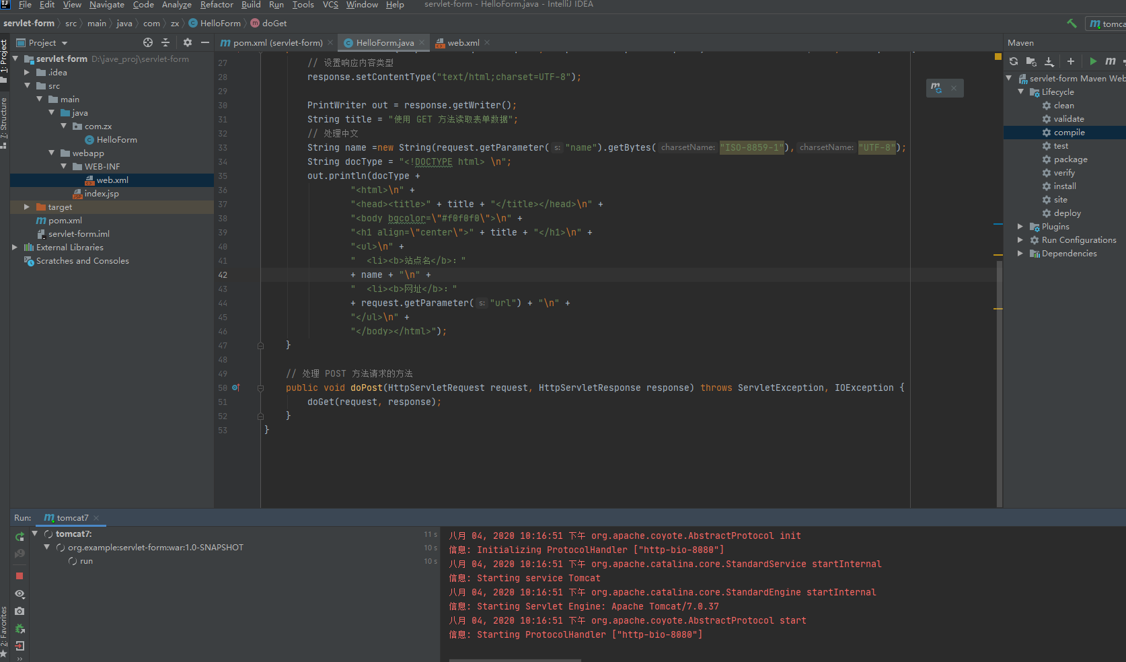
Task: Expand the Plugins node in Maven
Action: pyautogui.click(x=1021, y=226)
